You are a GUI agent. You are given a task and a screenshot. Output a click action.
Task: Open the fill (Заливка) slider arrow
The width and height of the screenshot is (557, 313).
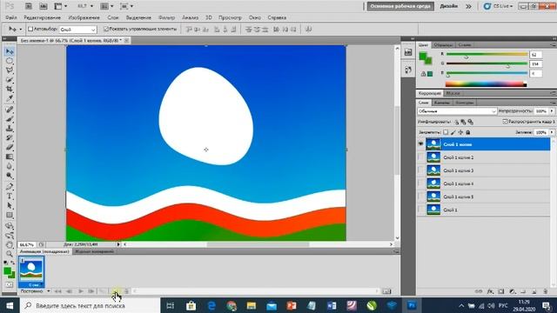point(552,132)
